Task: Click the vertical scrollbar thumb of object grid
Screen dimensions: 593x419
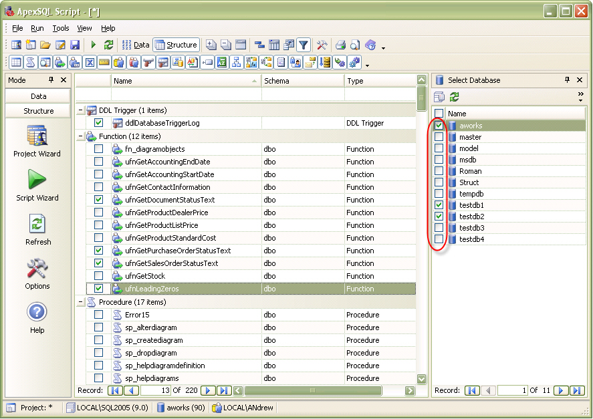Action: tap(421, 98)
